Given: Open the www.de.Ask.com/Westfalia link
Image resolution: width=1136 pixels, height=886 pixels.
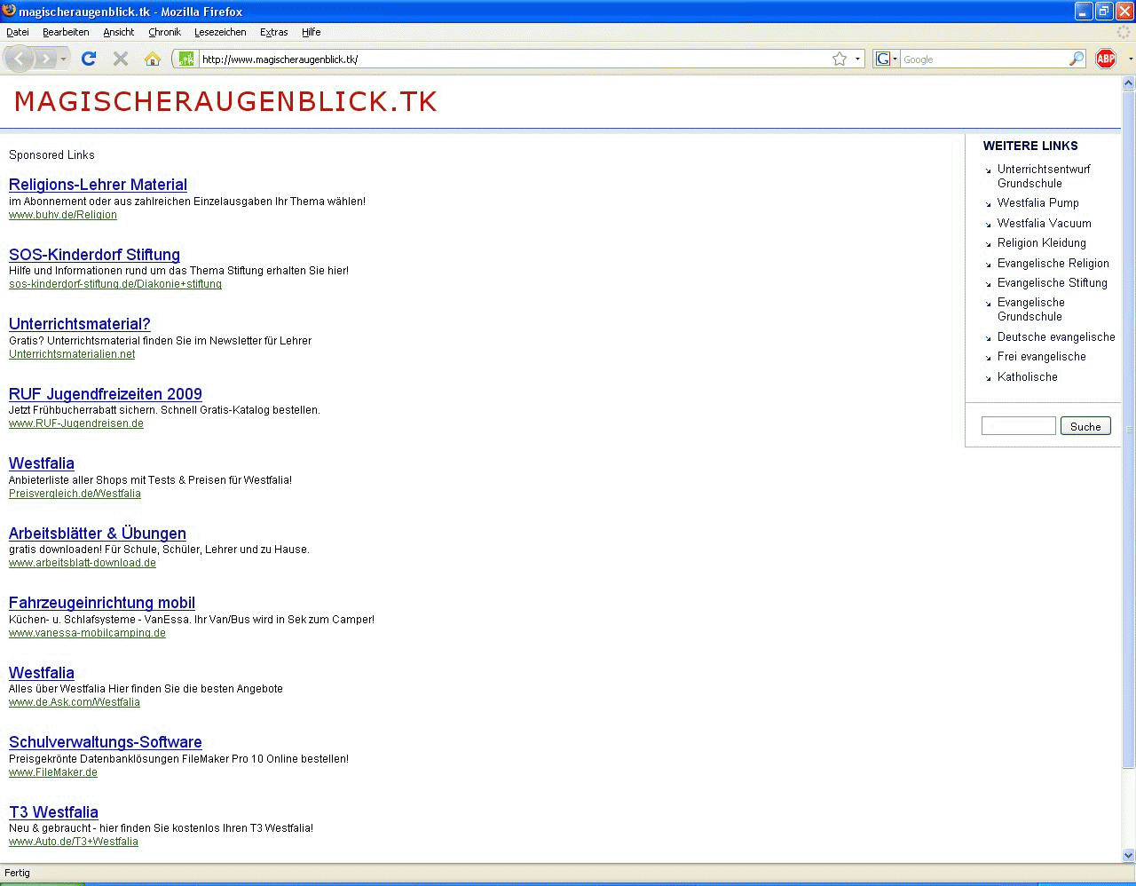Looking at the screenshot, I should pyautogui.click(x=75, y=702).
